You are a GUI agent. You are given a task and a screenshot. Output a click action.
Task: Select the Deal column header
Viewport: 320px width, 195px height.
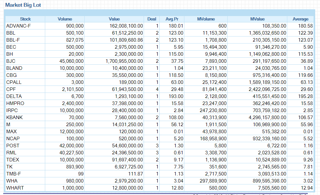tap(152, 19)
